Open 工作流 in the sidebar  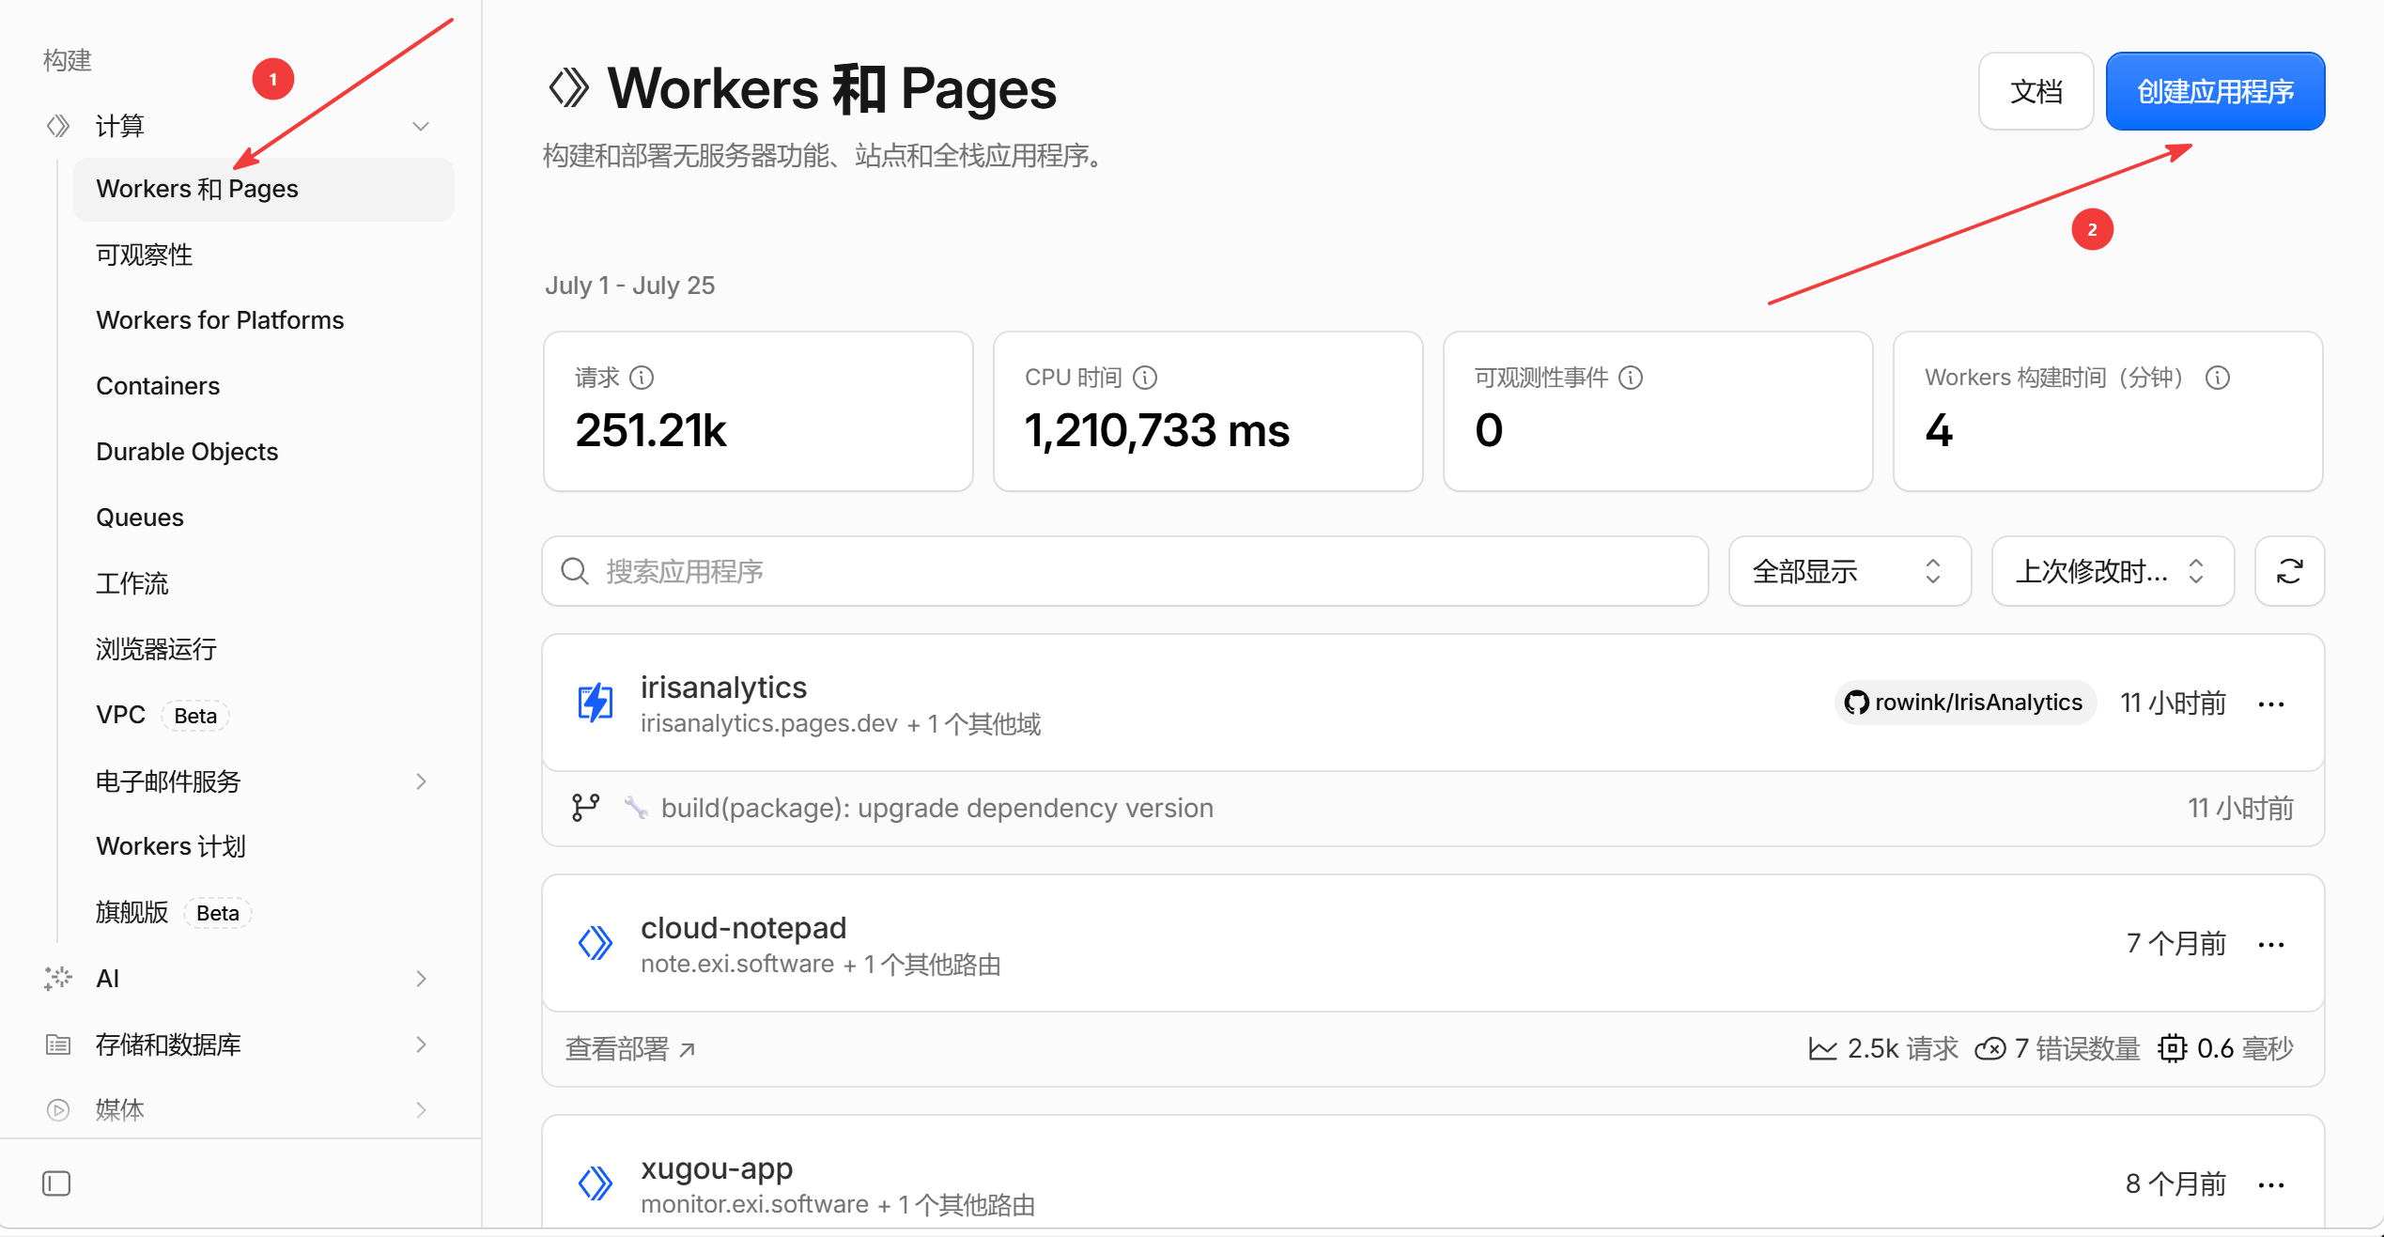click(x=132, y=583)
